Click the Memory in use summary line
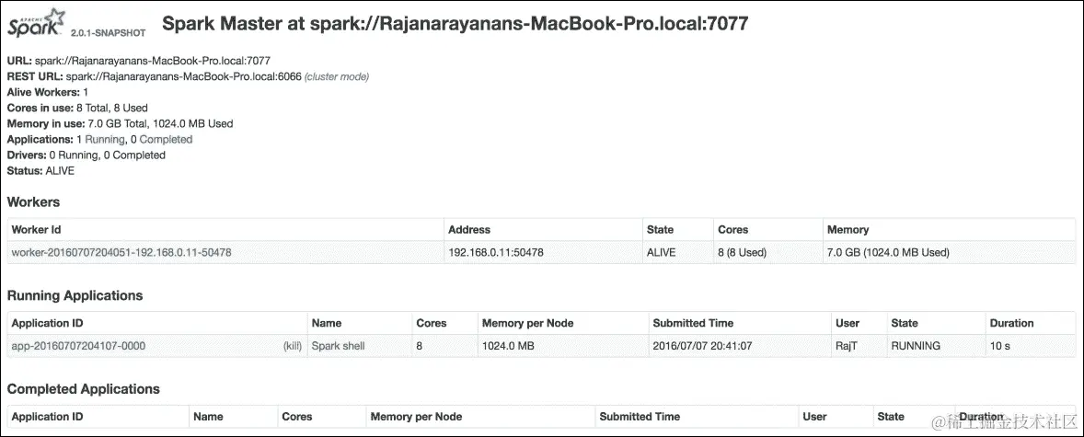Screen dimensions: 1084x437 pos(120,124)
